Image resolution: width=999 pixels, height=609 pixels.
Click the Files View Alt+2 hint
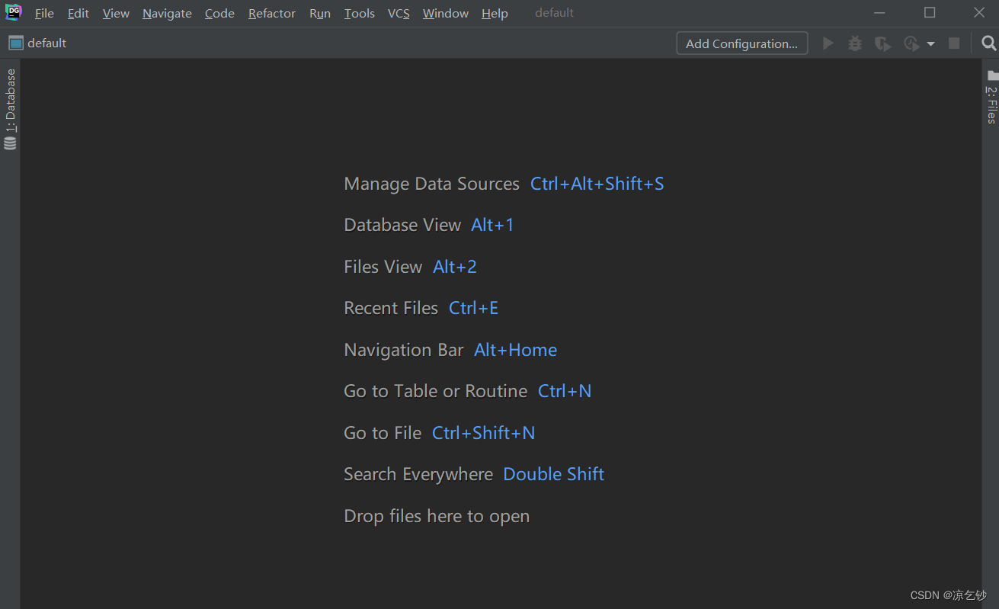pos(410,267)
